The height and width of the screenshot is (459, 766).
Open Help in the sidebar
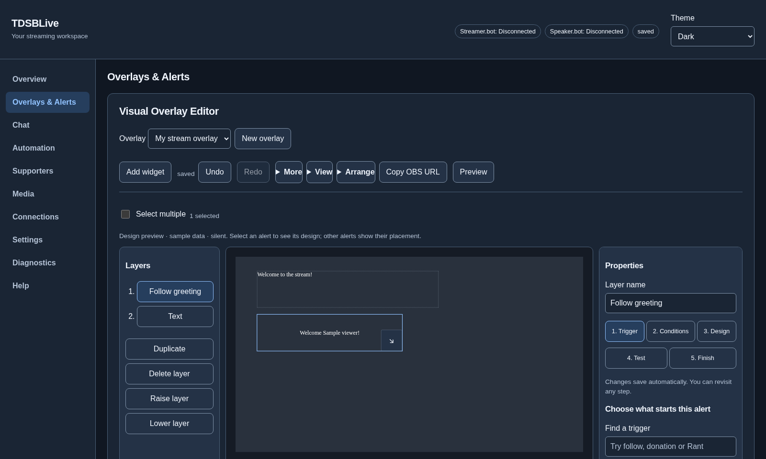[x=47, y=286]
